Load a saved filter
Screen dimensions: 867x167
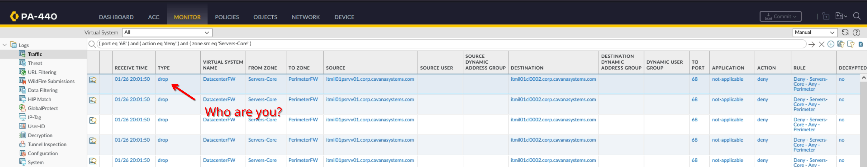tap(851, 44)
